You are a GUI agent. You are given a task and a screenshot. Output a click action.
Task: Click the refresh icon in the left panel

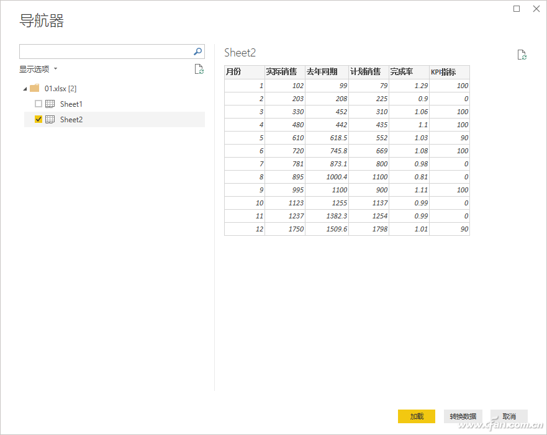199,69
